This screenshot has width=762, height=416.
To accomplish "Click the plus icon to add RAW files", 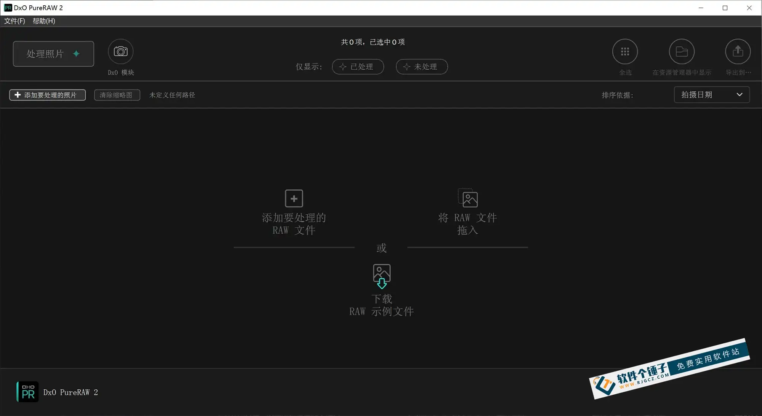I will pos(294,198).
